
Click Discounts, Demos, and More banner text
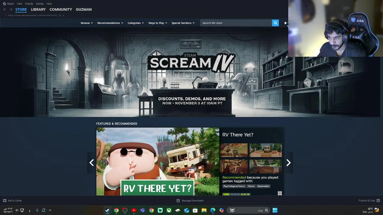coord(192,99)
